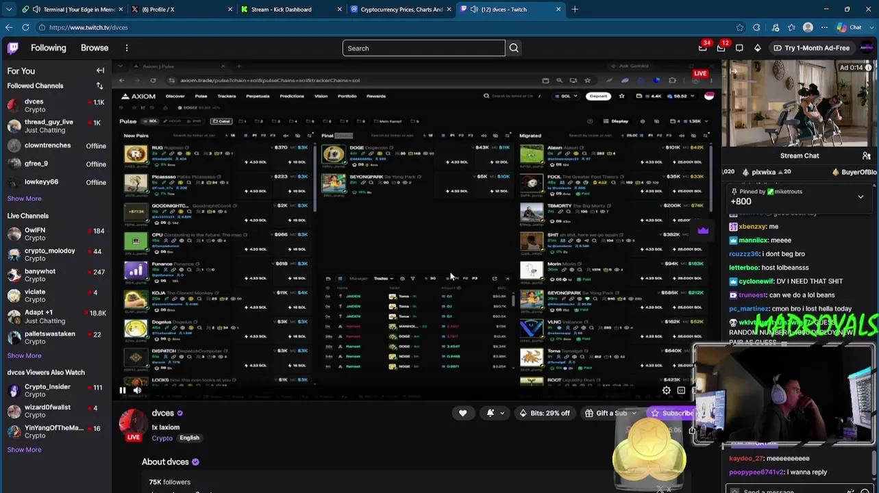The height and width of the screenshot is (493, 879).
Task: Click the Bits: 29% off button
Action: (545, 413)
